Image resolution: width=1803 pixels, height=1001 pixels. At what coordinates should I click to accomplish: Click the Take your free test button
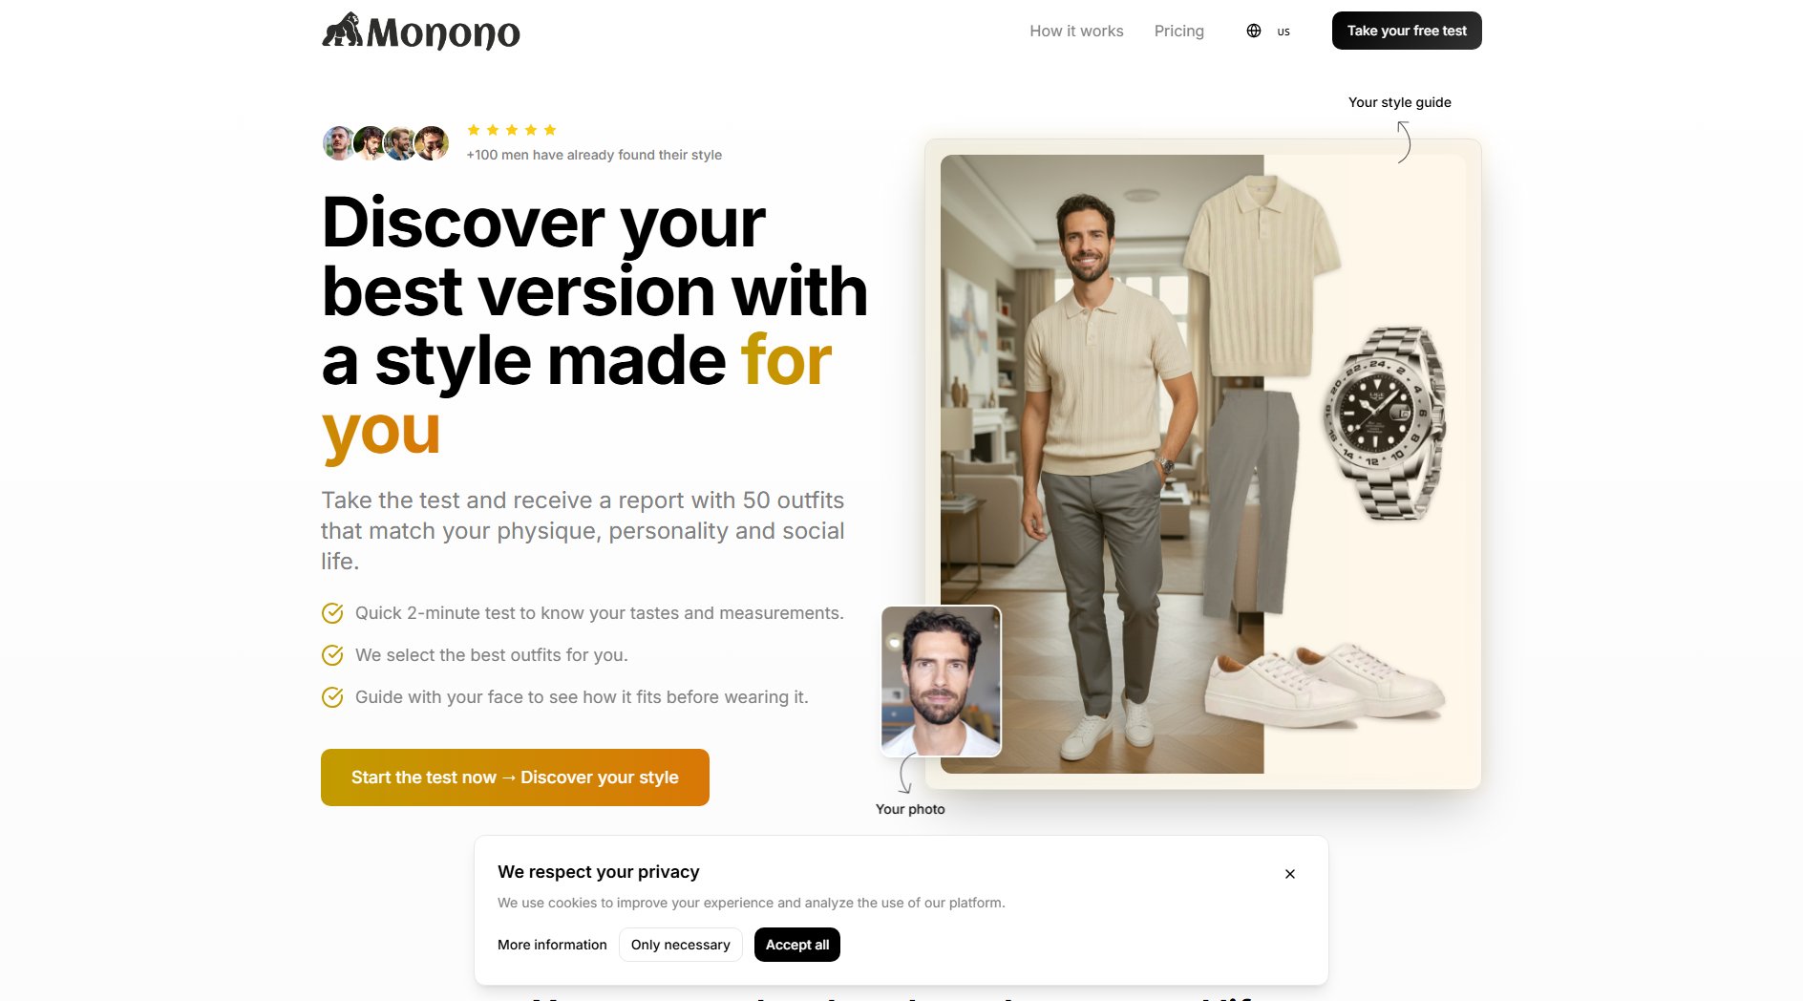pyautogui.click(x=1407, y=31)
